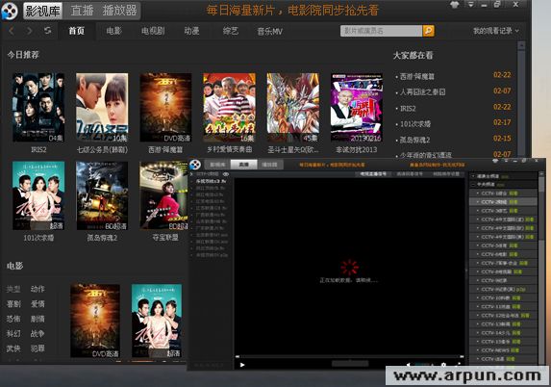551x387 pixels.
Task: Open the 电视剧 navigation tab
Action: (x=153, y=31)
